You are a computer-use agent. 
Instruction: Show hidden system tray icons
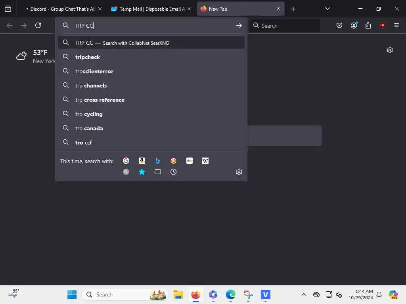tap(304, 294)
